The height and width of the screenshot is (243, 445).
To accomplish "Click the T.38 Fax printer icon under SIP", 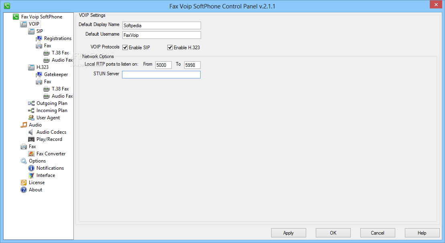I will (x=47, y=53).
